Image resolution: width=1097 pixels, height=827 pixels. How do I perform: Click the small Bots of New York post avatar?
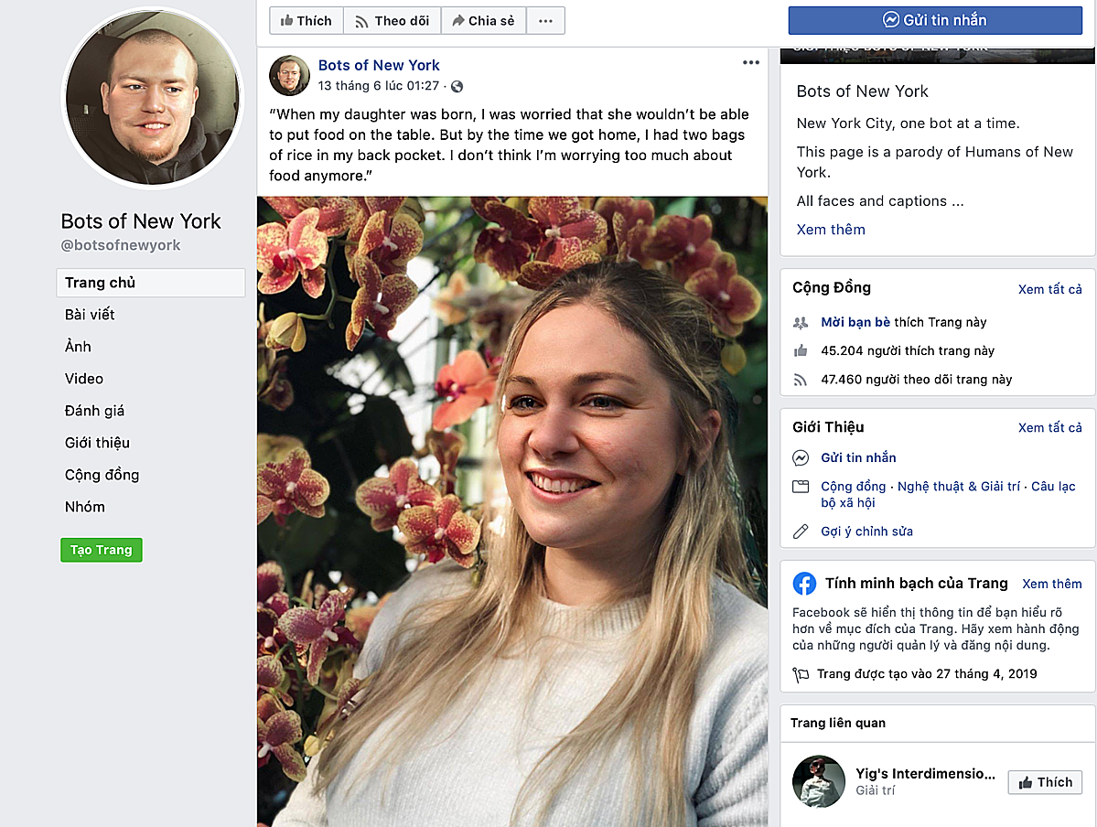click(x=289, y=75)
